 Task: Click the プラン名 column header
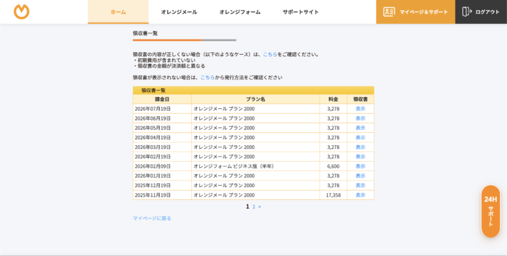[256, 99]
